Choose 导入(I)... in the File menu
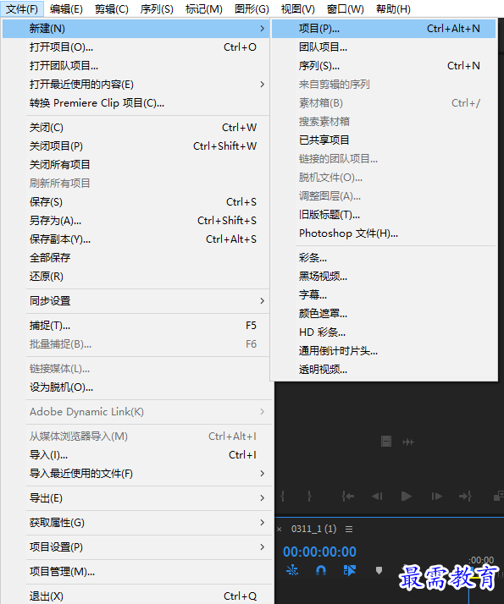This screenshot has height=604, width=504. (x=136, y=454)
